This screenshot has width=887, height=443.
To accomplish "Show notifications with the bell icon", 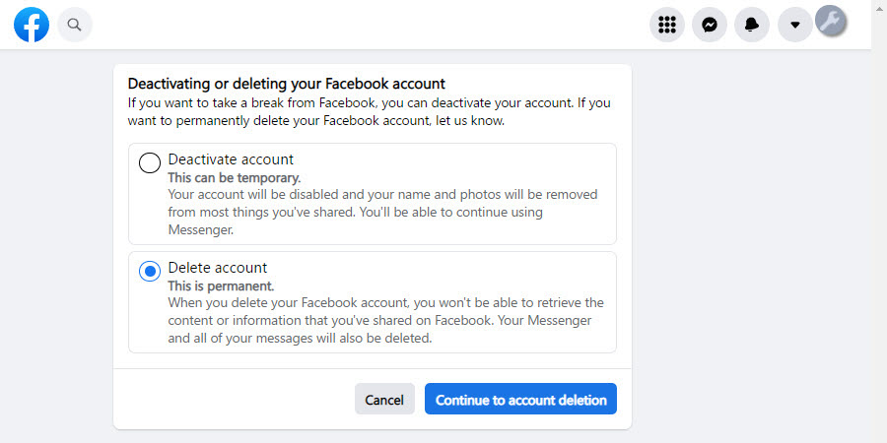I will [752, 25].
